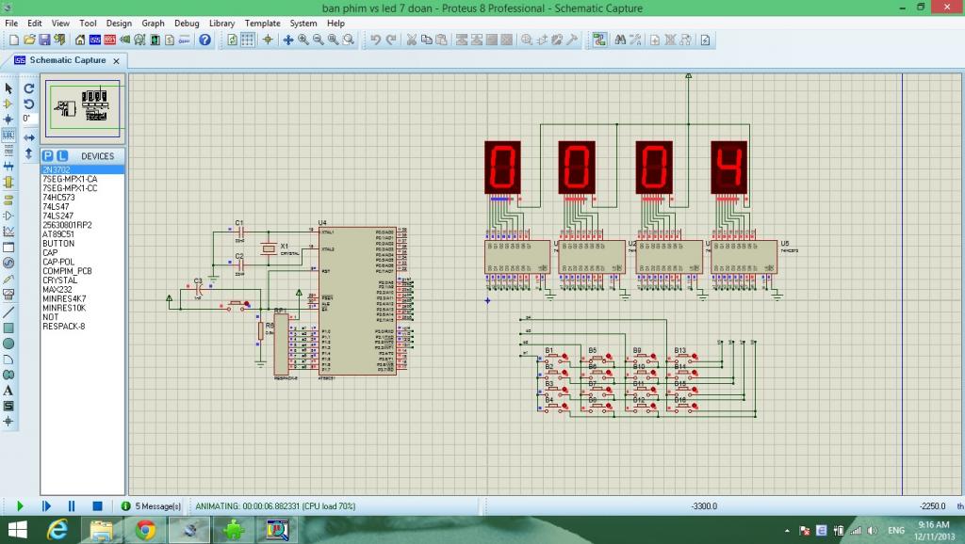Open the Home page toolbar icon
This screenshot has height=544, width=965.
(x=80, y=40)
